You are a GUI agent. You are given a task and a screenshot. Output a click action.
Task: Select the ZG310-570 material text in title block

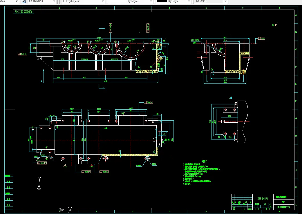pyautogui.click(x=263, y=199)
